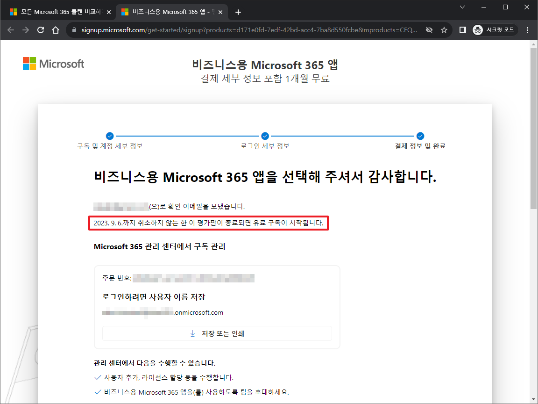Click the 저장 또는 인쇄 button

click(217, 333)
